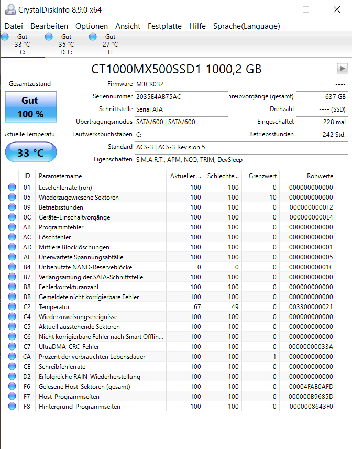The image size is (352, 449).
Task: Open the Sprache(Language) menu
Action: click(246, 26)
